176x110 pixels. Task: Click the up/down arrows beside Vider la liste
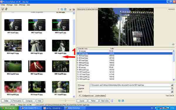pyautogui.click(x=112, y=101)
